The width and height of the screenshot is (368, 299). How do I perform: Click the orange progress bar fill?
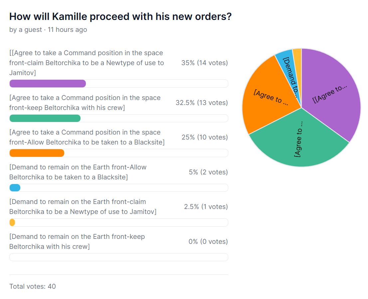[x=37, y=153]
